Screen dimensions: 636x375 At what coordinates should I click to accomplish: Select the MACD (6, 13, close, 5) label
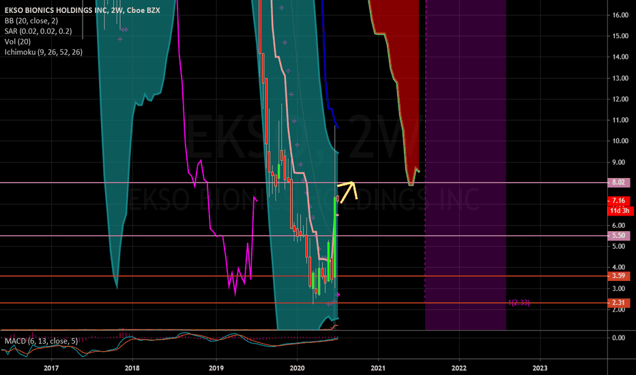pos(41,341)
